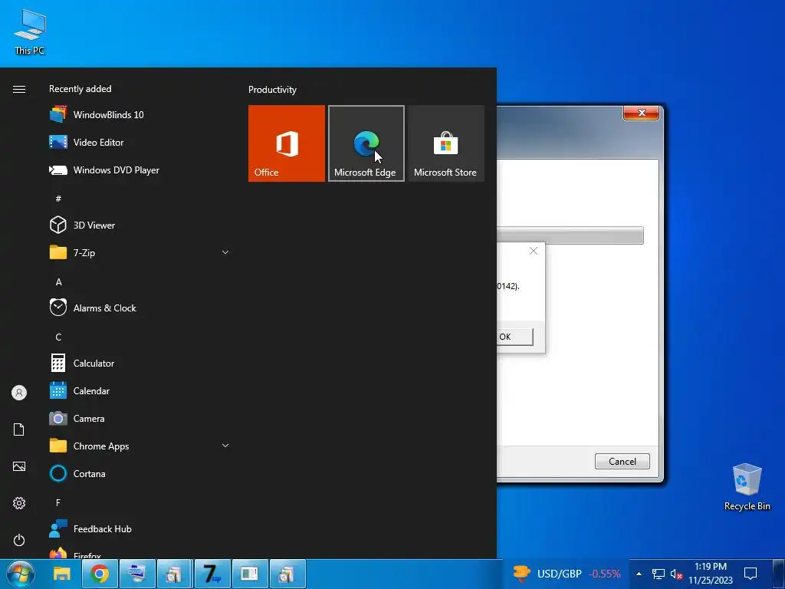Jump to letter A index header
Image resolution: width=785 pixels, height=589 pixels.
pos(58,282)
